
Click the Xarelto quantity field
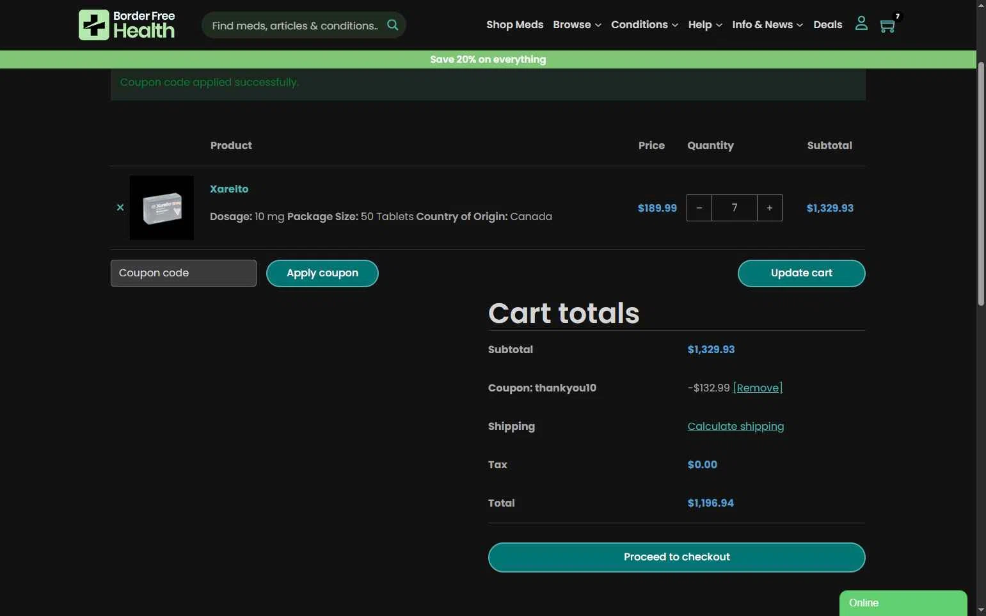(x=735, y=208)
